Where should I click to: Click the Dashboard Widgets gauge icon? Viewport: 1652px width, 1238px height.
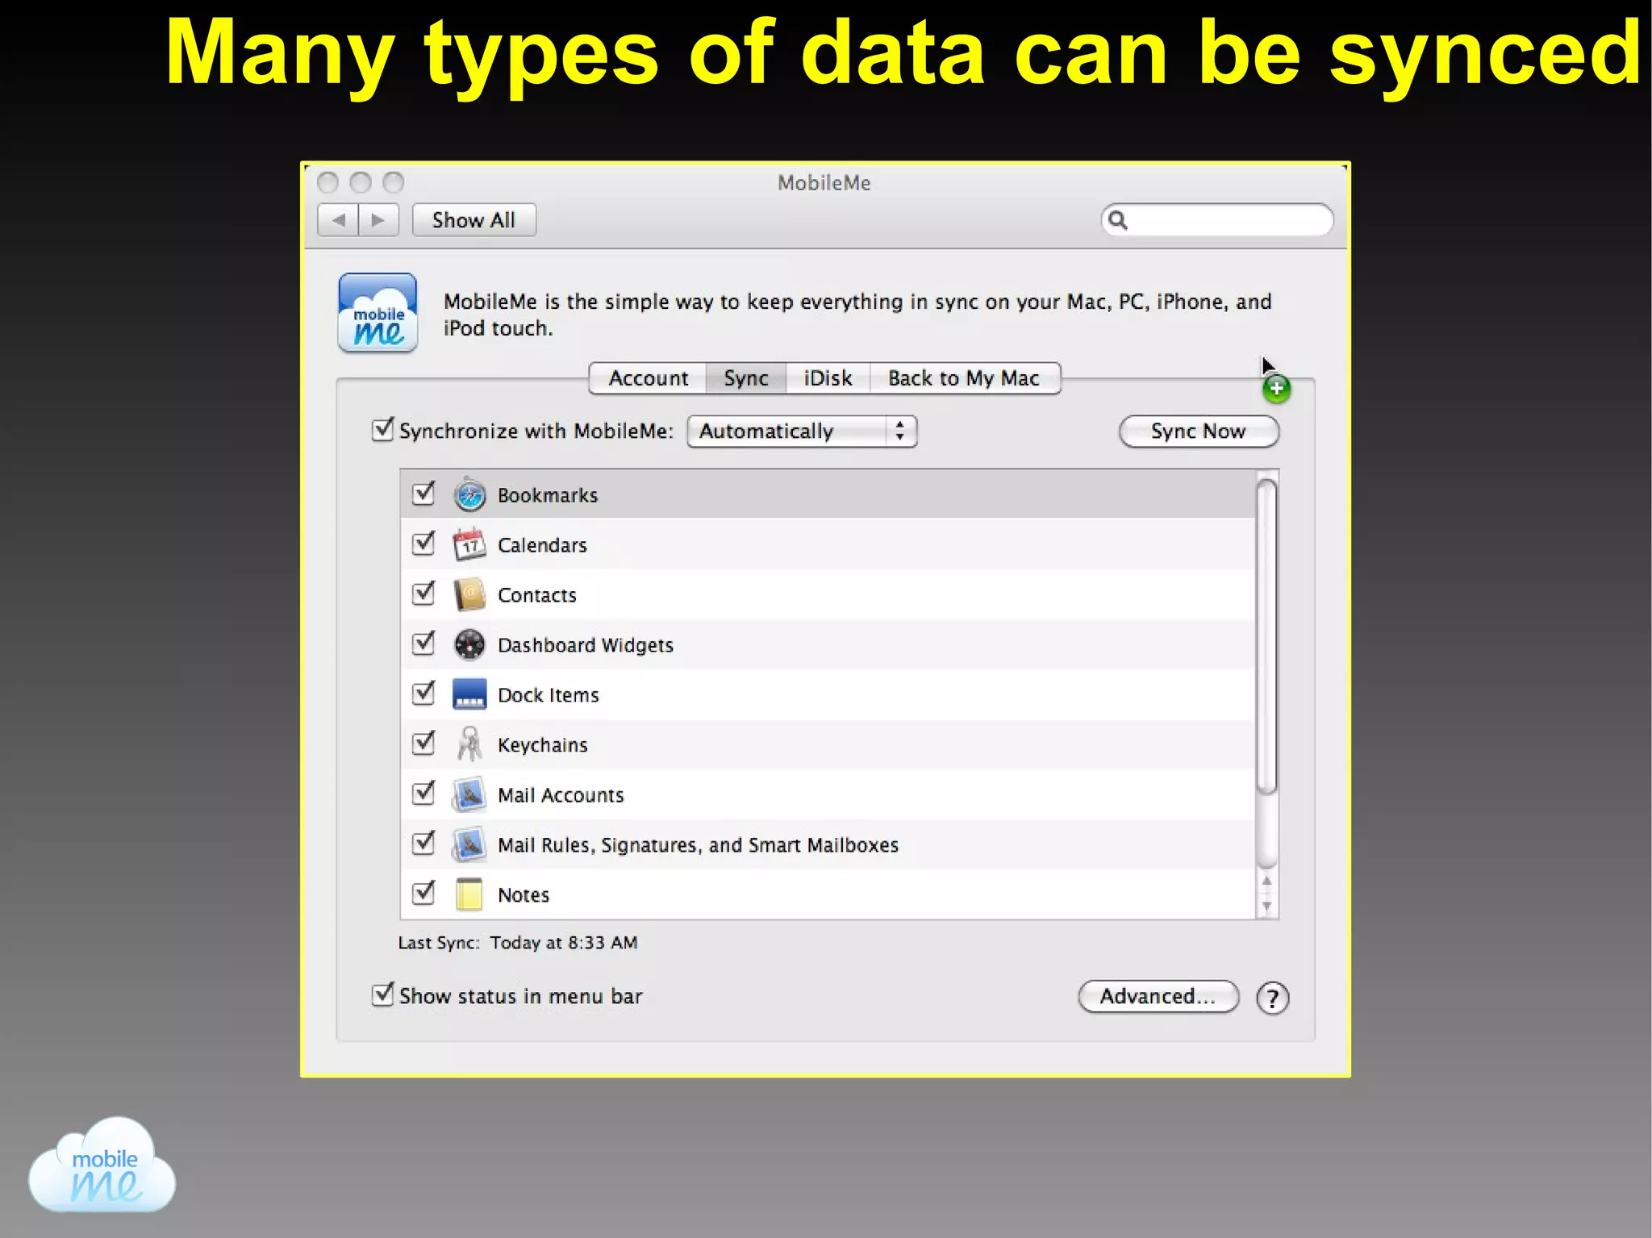coord(469,644)
